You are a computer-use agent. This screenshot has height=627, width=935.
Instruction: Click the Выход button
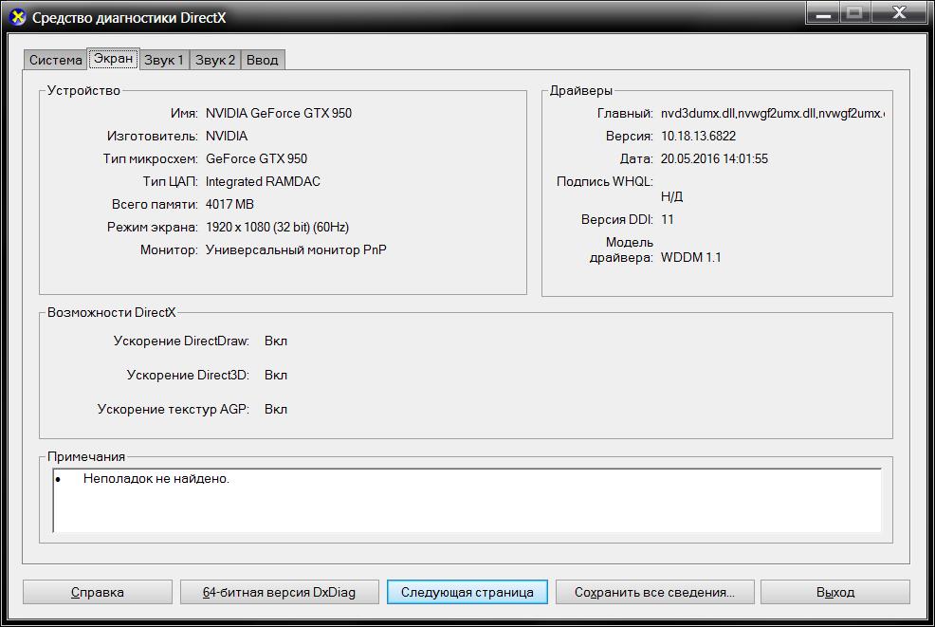[834, 592]
